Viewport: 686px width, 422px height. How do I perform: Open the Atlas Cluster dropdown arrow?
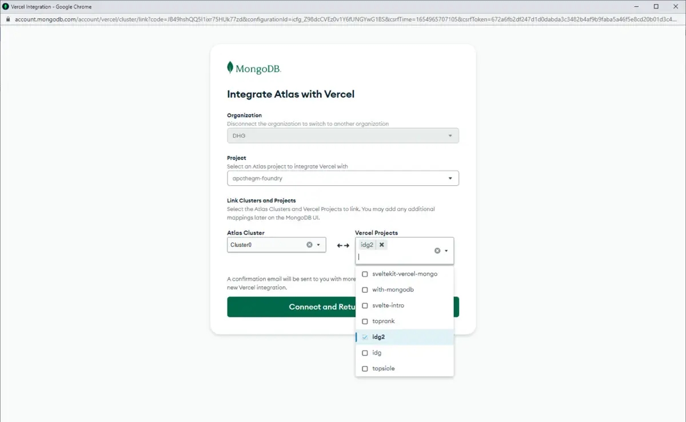coord(318,245)
